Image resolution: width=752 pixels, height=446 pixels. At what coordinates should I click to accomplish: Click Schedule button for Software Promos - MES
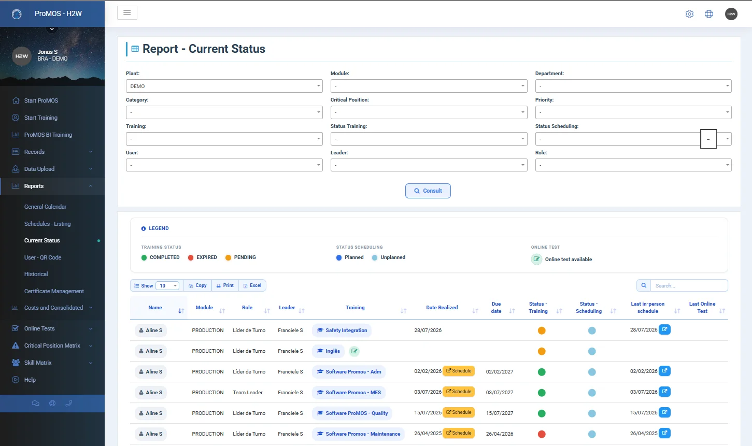coord(459,392)
